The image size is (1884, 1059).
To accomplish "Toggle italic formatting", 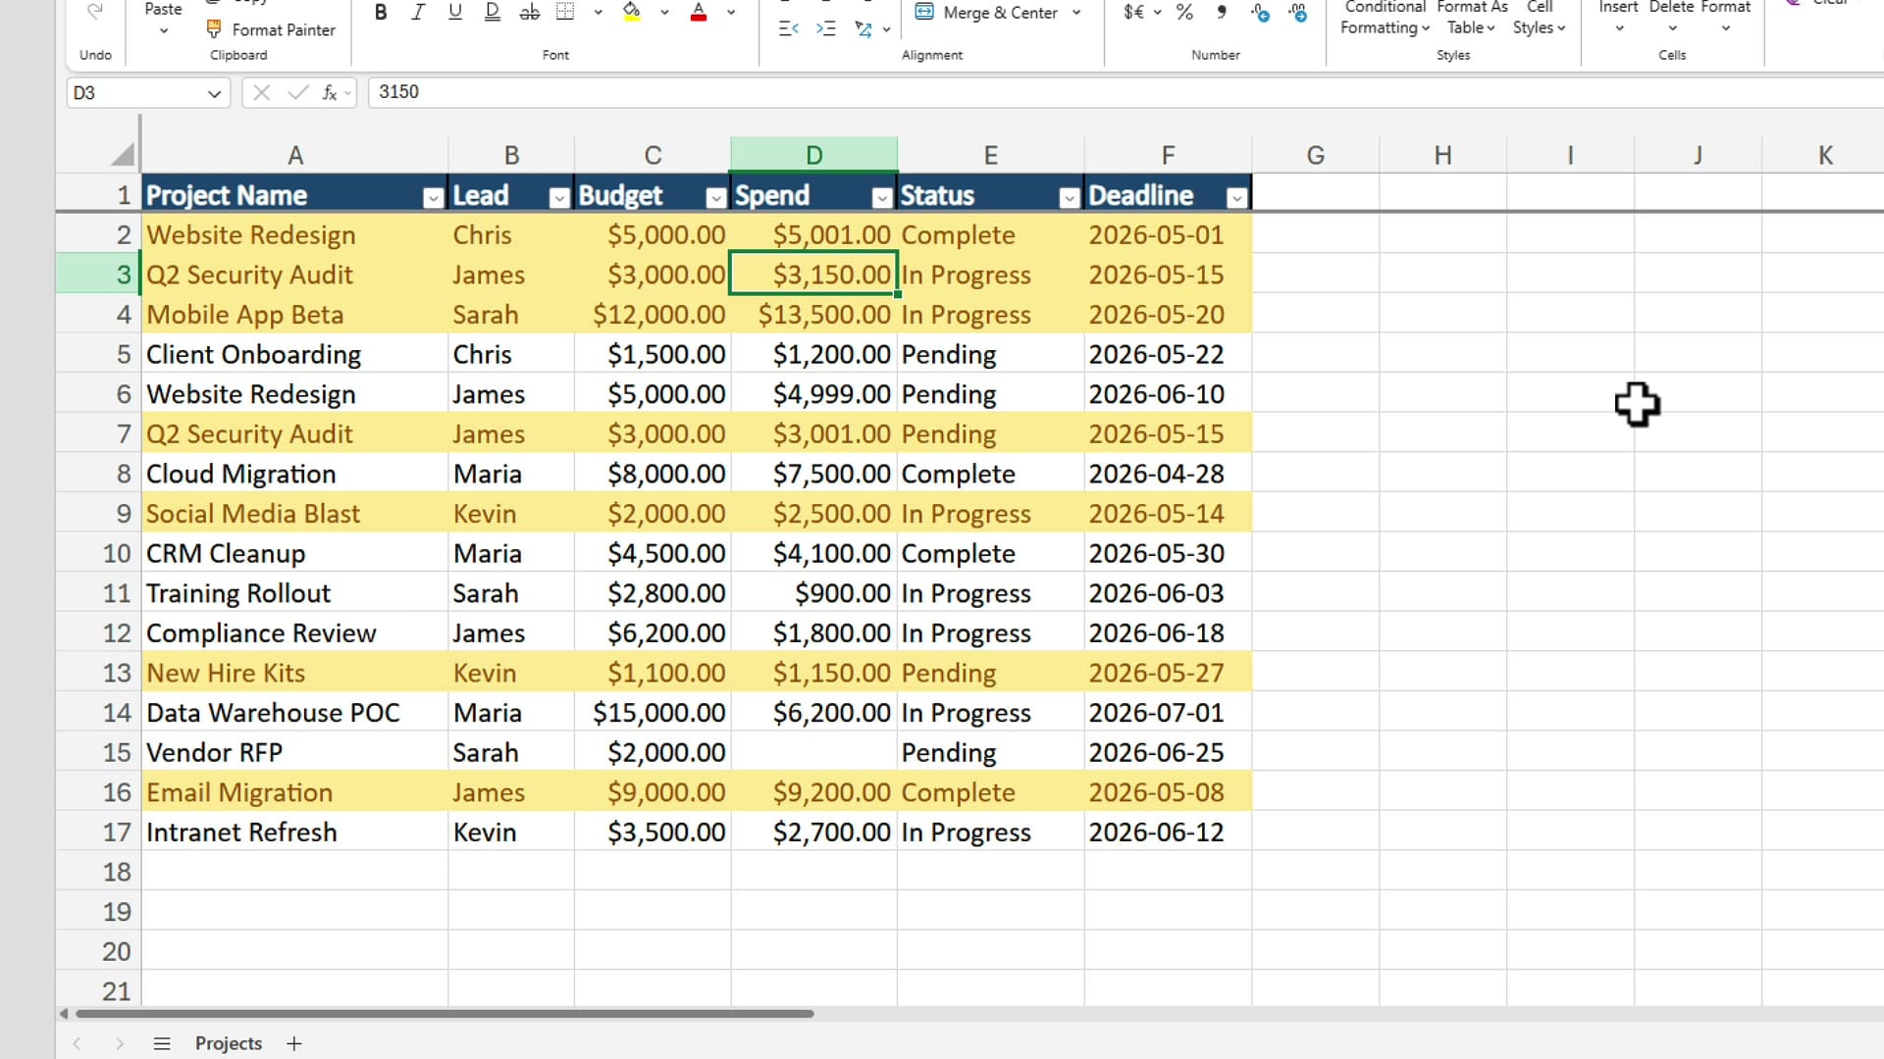I will tap(418, 13).
